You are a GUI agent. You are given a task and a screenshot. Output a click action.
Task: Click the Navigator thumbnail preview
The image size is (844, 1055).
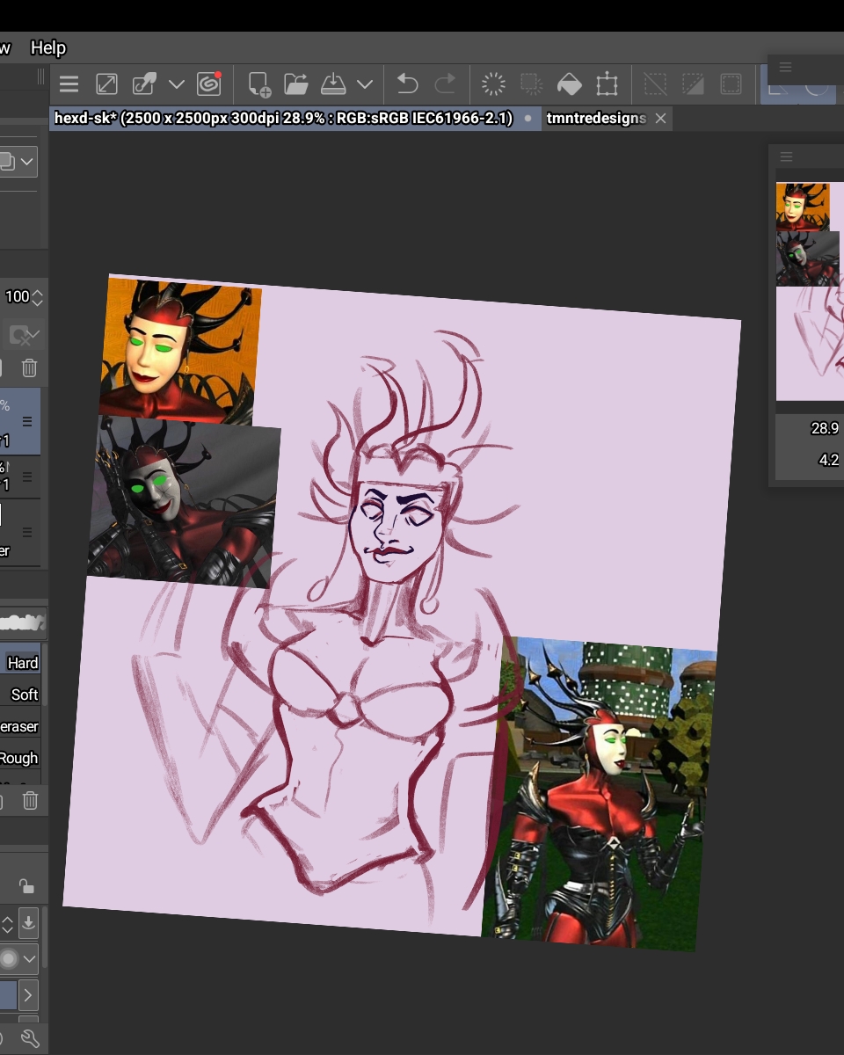[x=810, y=290]
